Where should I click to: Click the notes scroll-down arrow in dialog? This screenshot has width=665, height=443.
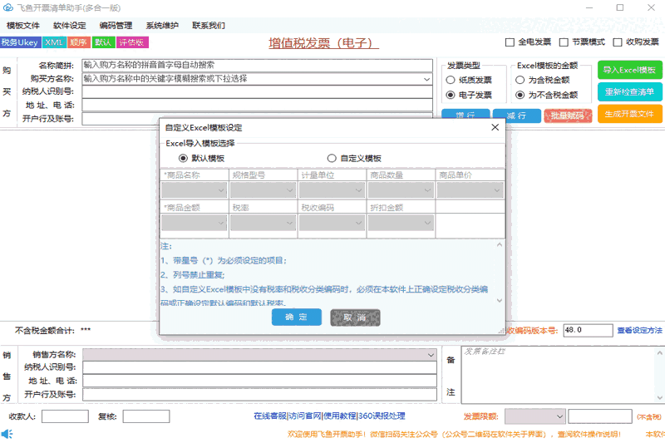click(500, 300)
